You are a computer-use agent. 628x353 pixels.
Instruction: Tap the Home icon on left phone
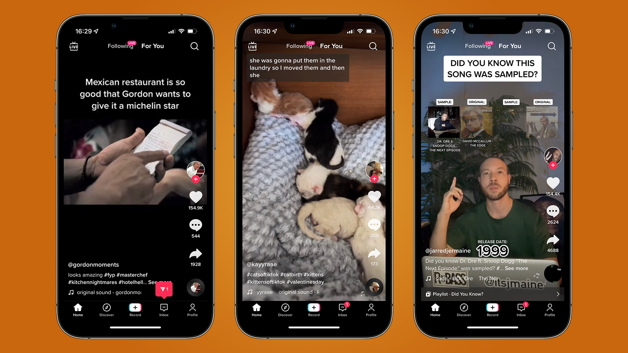click(78, 310)
